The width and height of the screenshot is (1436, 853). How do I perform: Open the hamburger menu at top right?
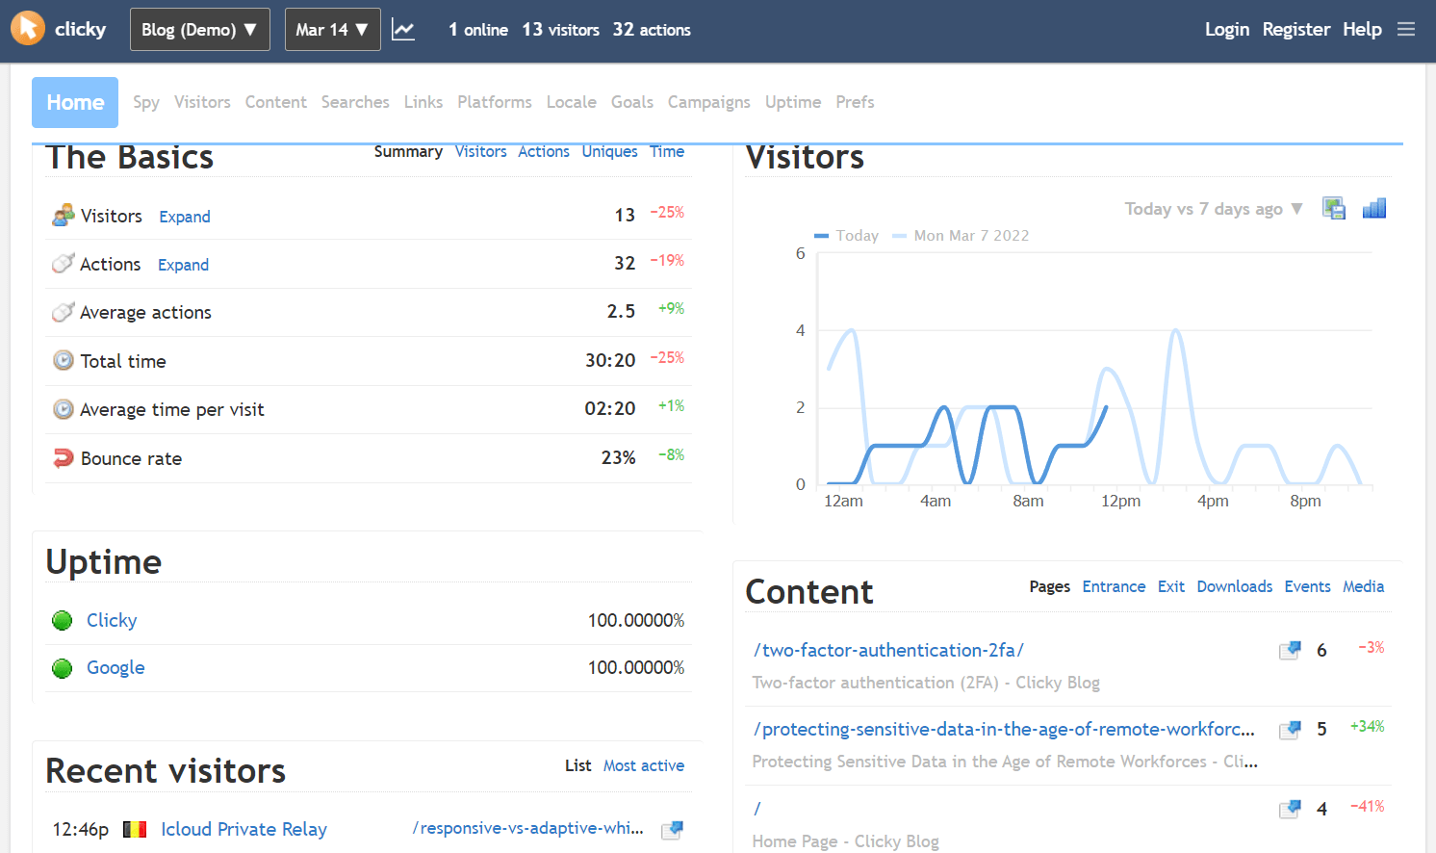coord(1406,29)
